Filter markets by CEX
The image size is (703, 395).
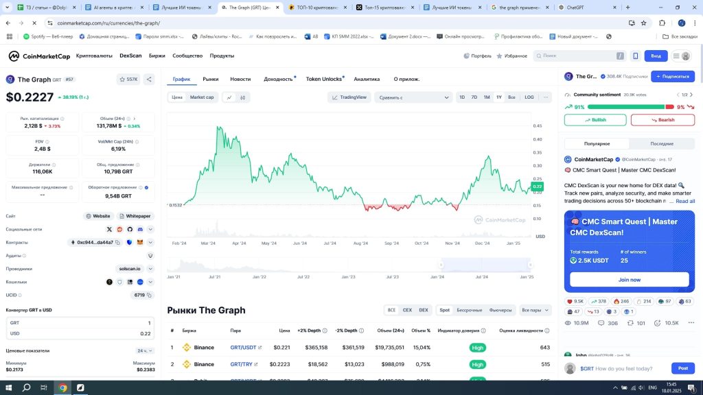(407, 310)
